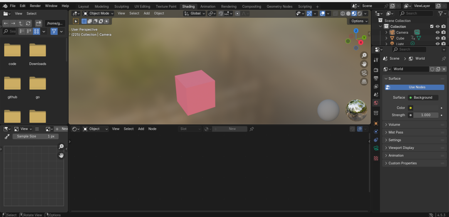The height and width of the screenshot is (217, 449).
Task: Switch perspective/orthographic with the grid icon
Action: (364, 81)
